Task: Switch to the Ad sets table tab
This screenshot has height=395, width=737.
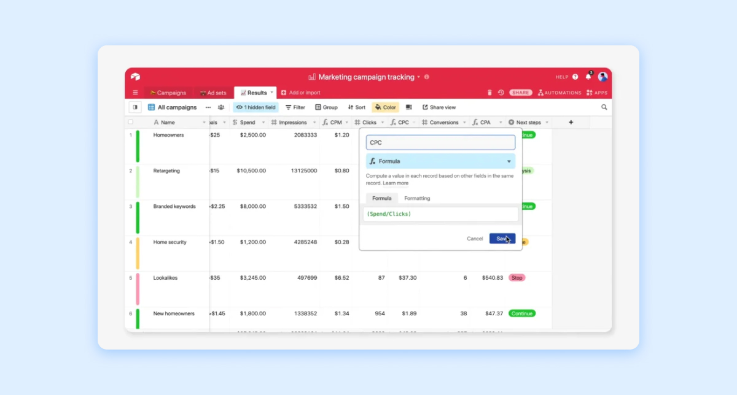Action: click(x=213, y=93)
